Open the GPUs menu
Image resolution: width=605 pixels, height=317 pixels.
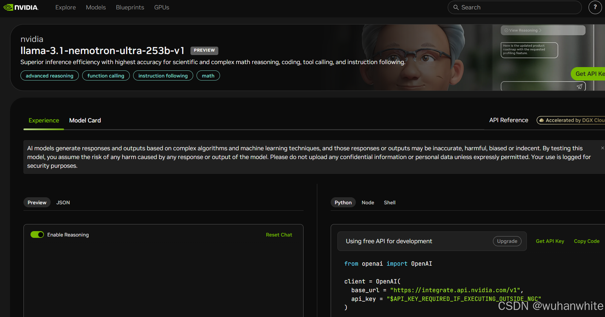(162, 7)
